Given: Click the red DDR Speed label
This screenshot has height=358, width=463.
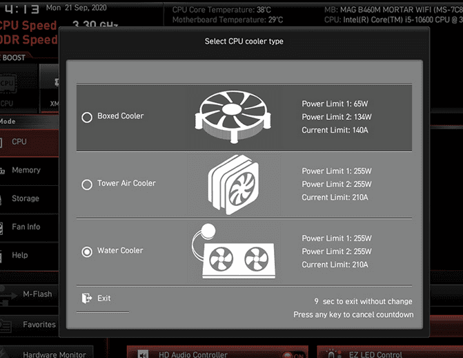Looking at the screenshot, I should click(29, 39).
